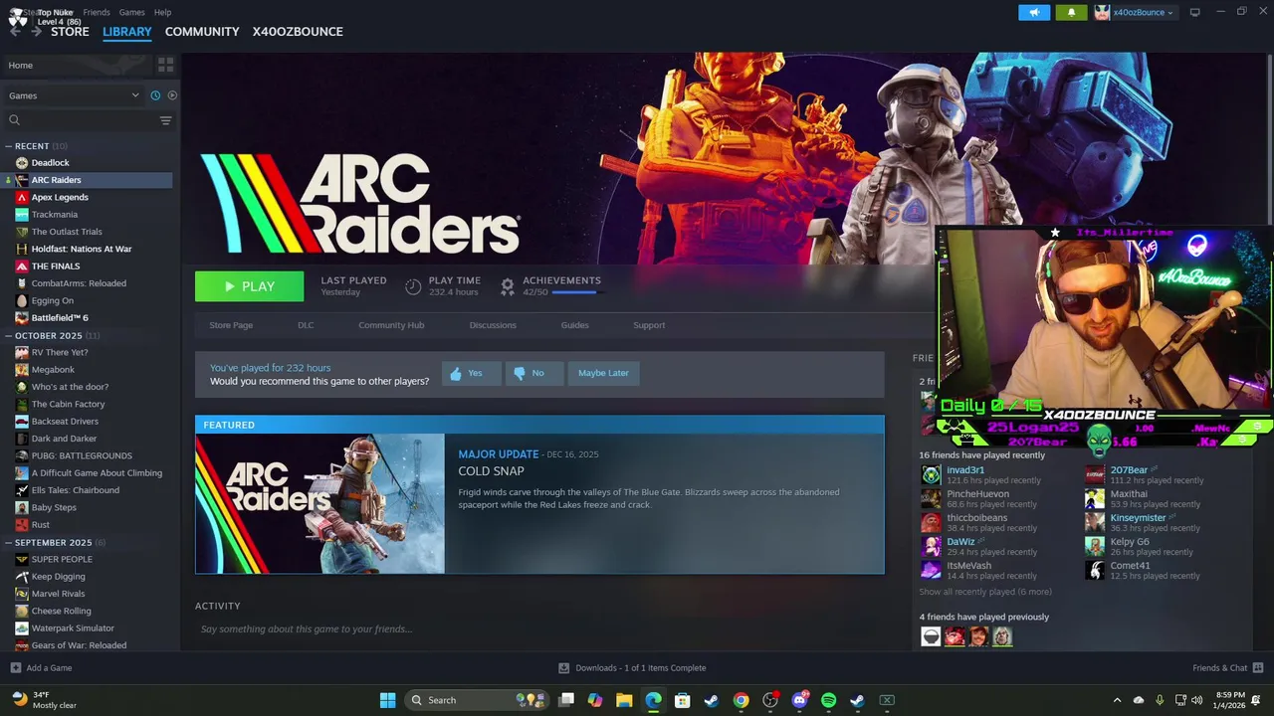Show hidden system tray icons chevron
Viewport: 1274px width, 716px height.
click(1117, 700)
